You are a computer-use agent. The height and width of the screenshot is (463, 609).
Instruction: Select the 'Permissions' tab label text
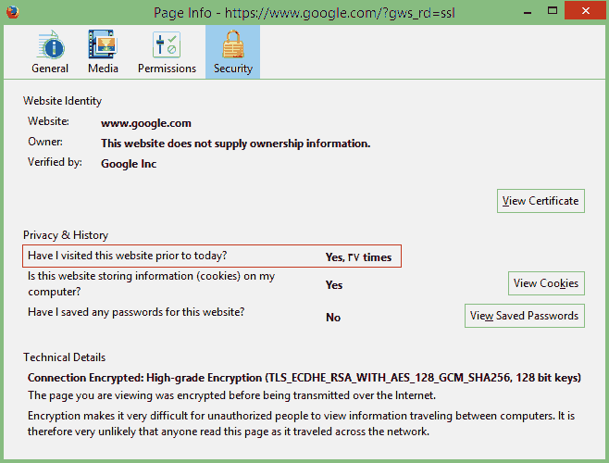[x=167, y=69]
